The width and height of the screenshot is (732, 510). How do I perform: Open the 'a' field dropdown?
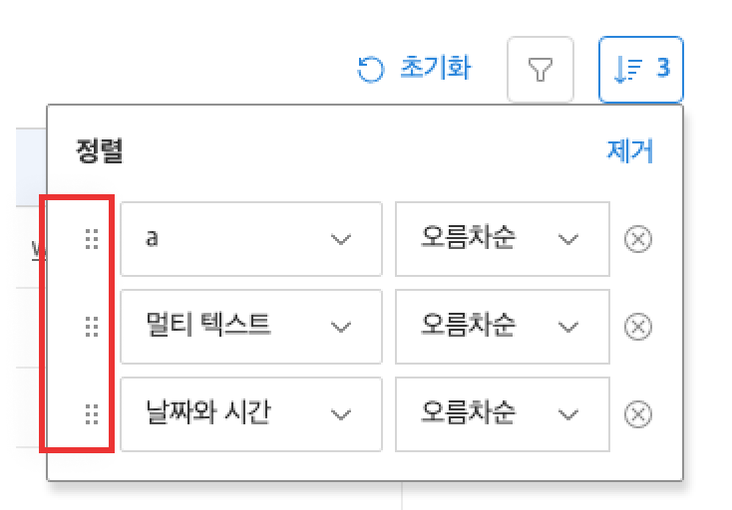[250, 239]
